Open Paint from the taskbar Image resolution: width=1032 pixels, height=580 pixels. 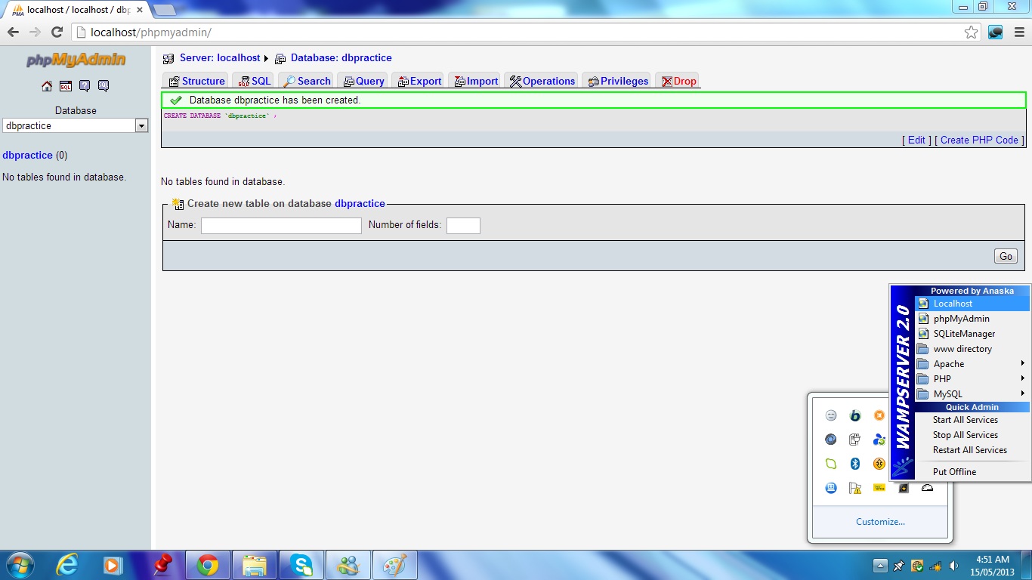395,565
